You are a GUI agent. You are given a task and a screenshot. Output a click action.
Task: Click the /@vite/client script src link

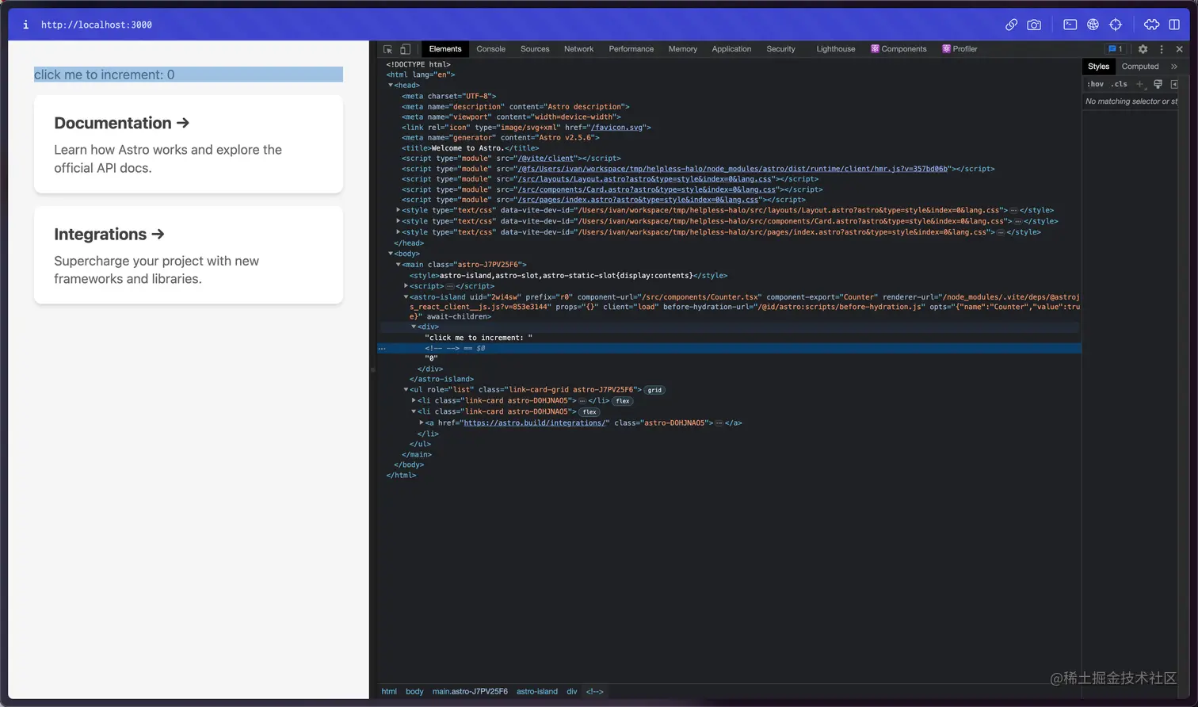pos(546,159)
